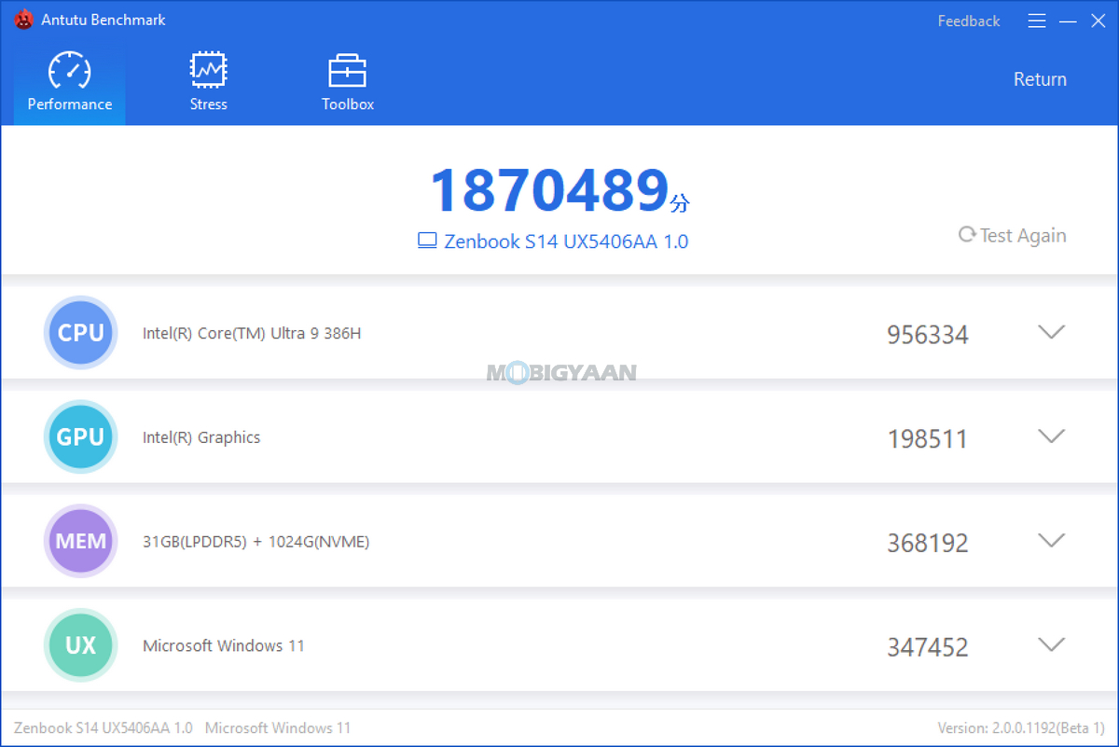Screen dimensions: 1119x747
Task: Open the hamburger menu icon
Action: (1037, 21)
